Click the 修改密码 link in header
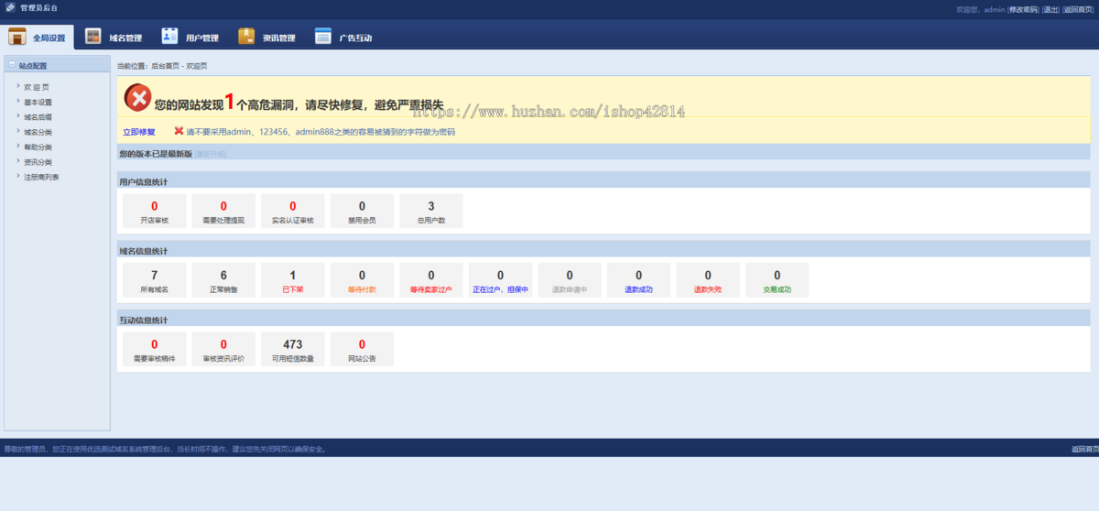Screen dimensions: 1099x511 click(x=1024, y=9)
